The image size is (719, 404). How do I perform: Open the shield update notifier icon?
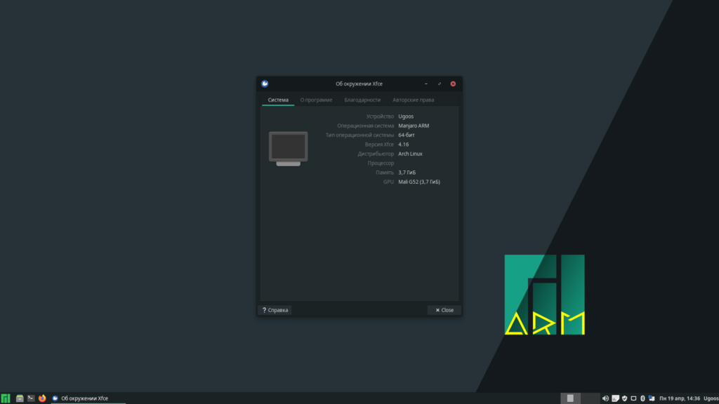[624, 398]
